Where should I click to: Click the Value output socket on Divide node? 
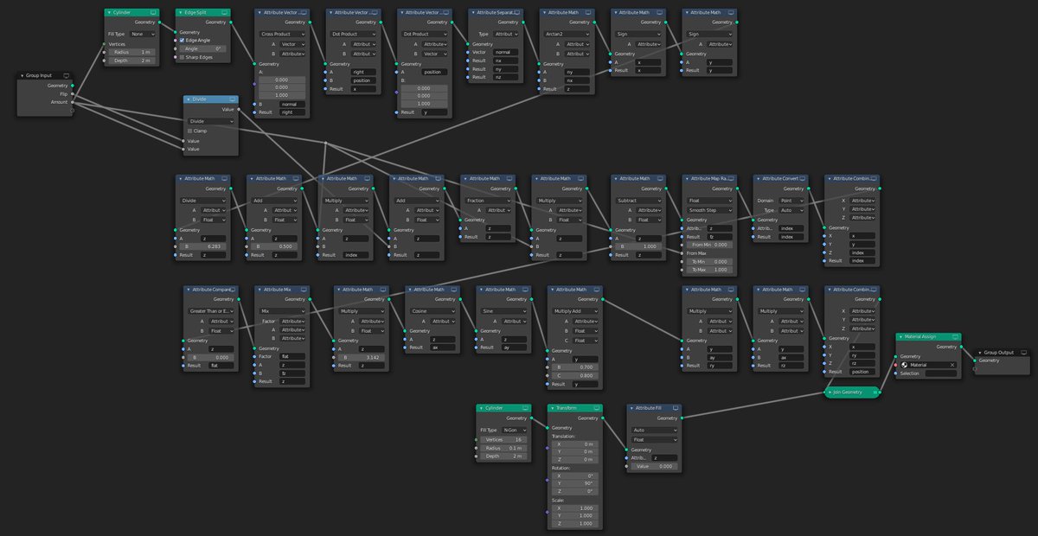tap(238, 109)
